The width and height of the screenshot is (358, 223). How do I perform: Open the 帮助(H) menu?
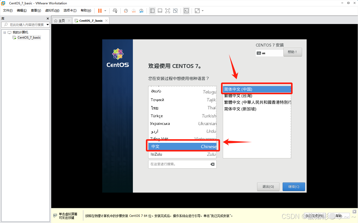pos(86,10)
